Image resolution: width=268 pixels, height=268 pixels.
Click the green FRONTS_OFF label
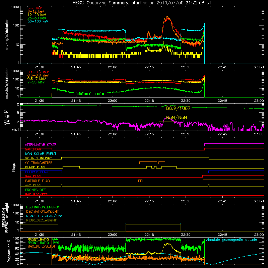coord(36,190)
